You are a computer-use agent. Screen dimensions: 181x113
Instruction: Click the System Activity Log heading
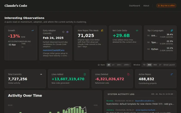coord(121,94)
